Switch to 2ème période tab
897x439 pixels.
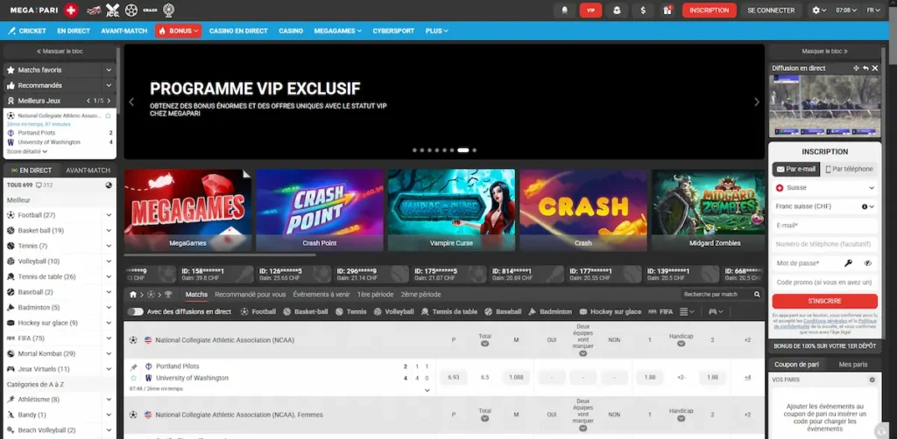tap(420, 295)
